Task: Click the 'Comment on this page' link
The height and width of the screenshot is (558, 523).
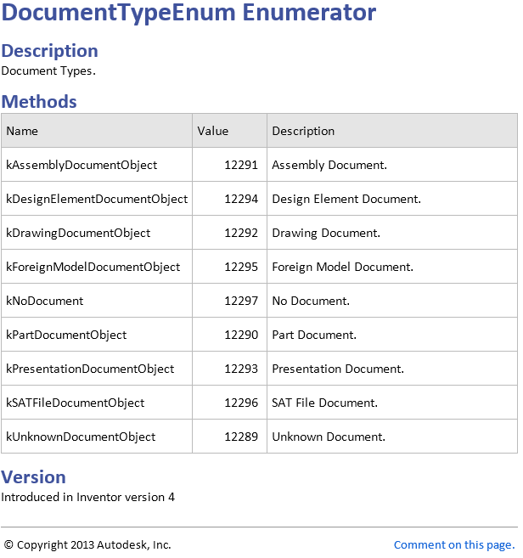Action: [x=453, y=545]
